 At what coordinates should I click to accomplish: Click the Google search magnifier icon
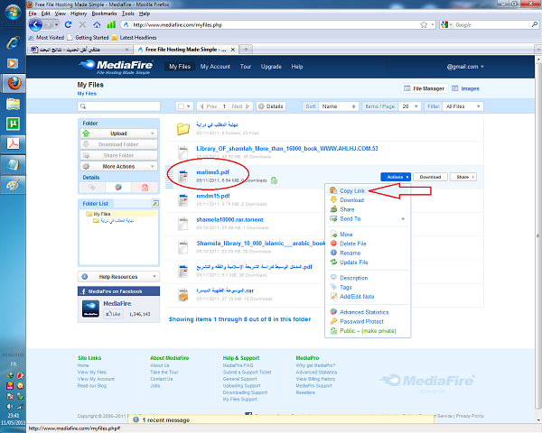pyautogui.click(x=535, y=24)
